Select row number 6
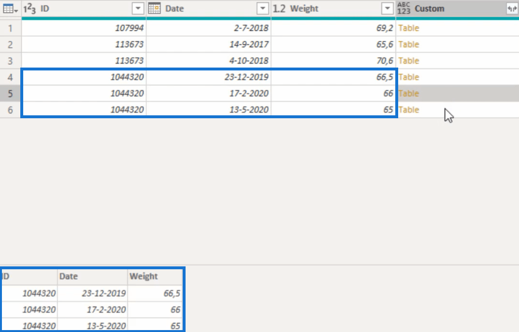Screen dimensions: 519x332 pos(11,110)
